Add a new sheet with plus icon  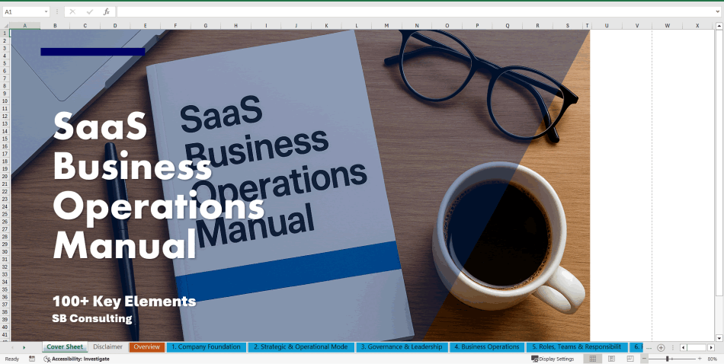click(x=661, y=347)
